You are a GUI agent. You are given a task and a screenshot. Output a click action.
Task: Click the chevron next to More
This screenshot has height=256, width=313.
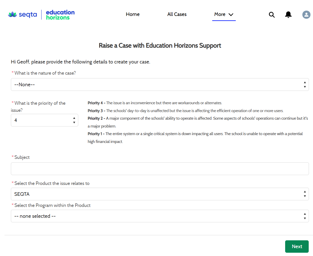tap(231, 15)
